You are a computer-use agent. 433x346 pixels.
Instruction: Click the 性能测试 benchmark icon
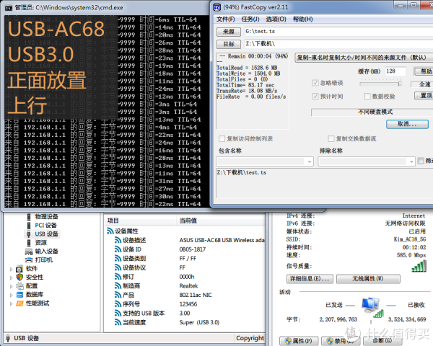(x=19, y=303)
